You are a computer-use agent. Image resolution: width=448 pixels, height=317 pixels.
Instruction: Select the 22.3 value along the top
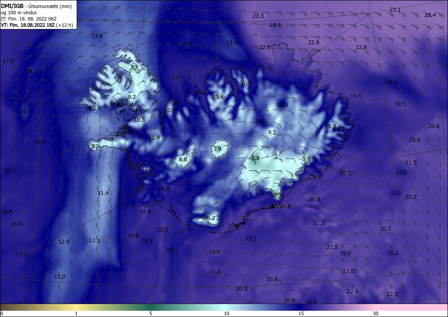pyautogui.click(x=258, y=16)
